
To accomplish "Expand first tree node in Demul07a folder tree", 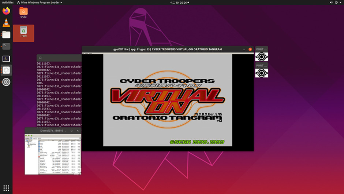I will (x=26, y=140).
